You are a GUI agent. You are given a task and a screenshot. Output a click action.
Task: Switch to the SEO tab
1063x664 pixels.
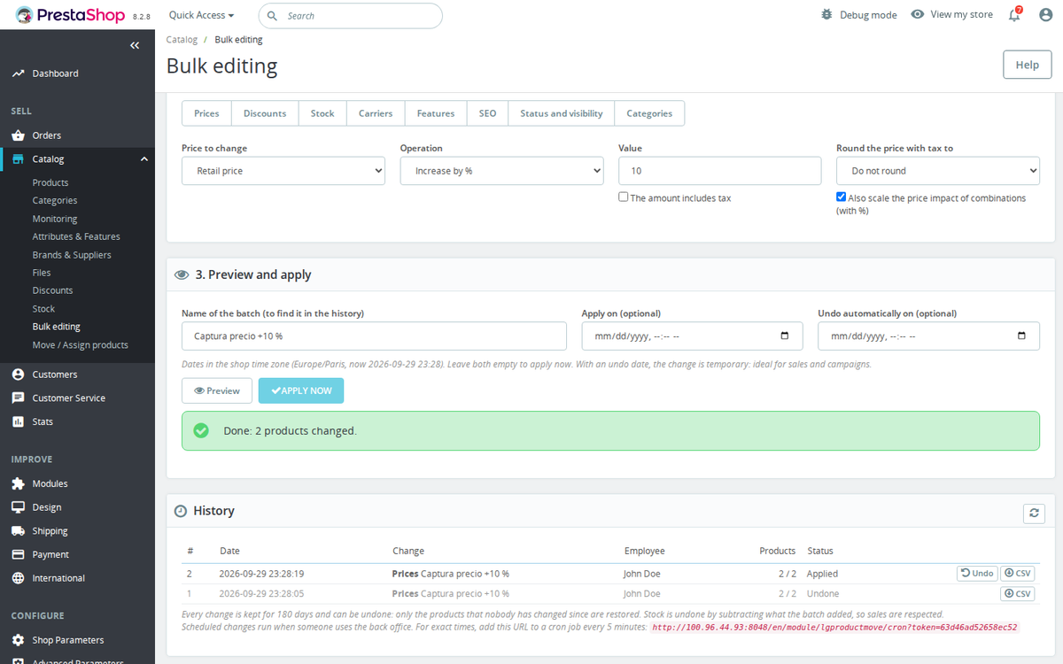487,113
